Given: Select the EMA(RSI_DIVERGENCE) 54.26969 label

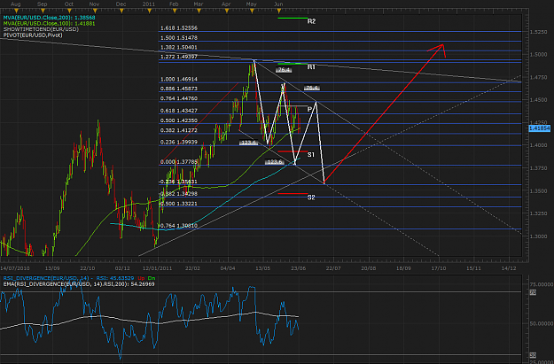Looking at the screenshot, I should pos(79,284).
